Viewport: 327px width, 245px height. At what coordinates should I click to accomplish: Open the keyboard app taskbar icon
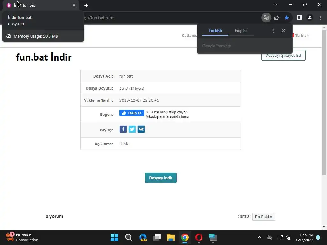pos(213,237)
